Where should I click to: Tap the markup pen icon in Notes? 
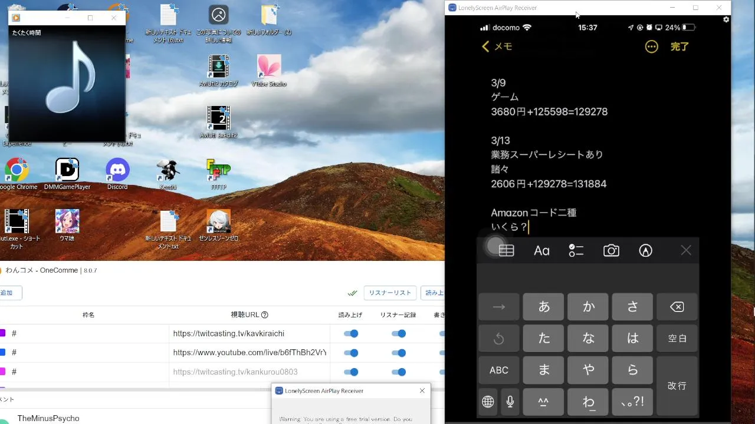point(646,251)
